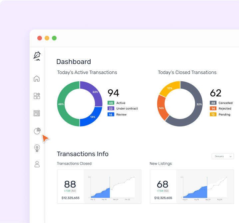Open the Home icon in sidebar

[37, 79]
